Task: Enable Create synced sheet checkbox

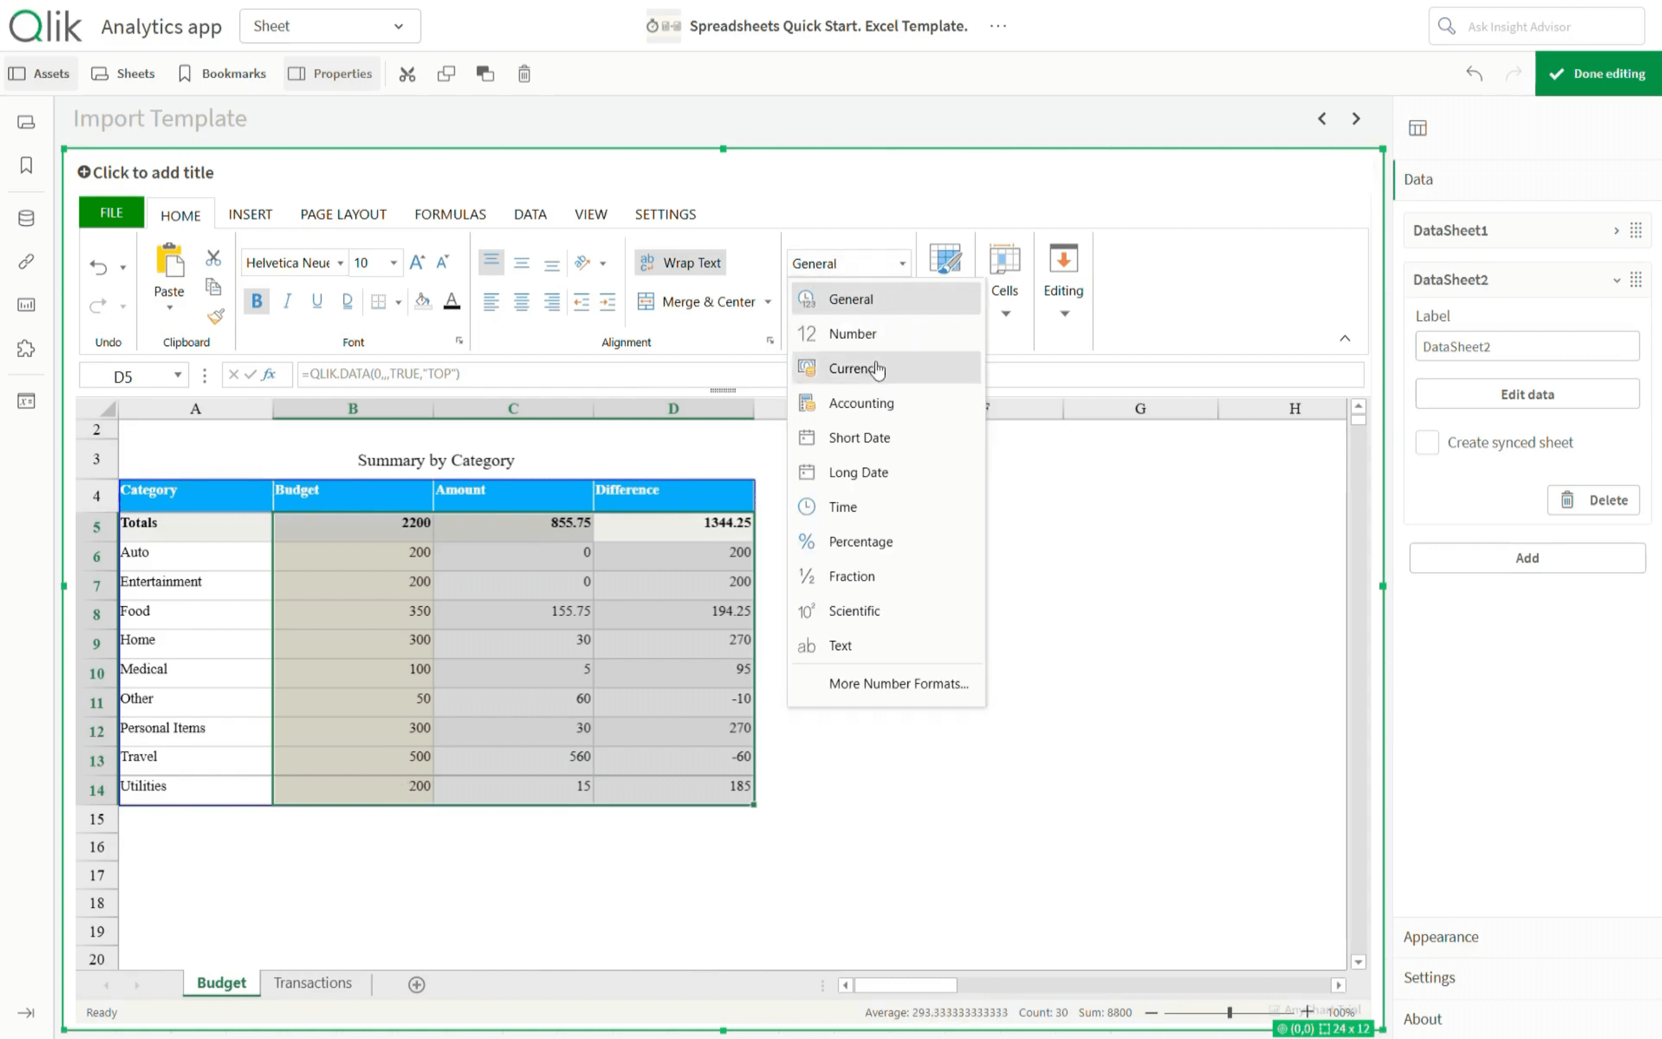Action: click(x=1426, y=443)
